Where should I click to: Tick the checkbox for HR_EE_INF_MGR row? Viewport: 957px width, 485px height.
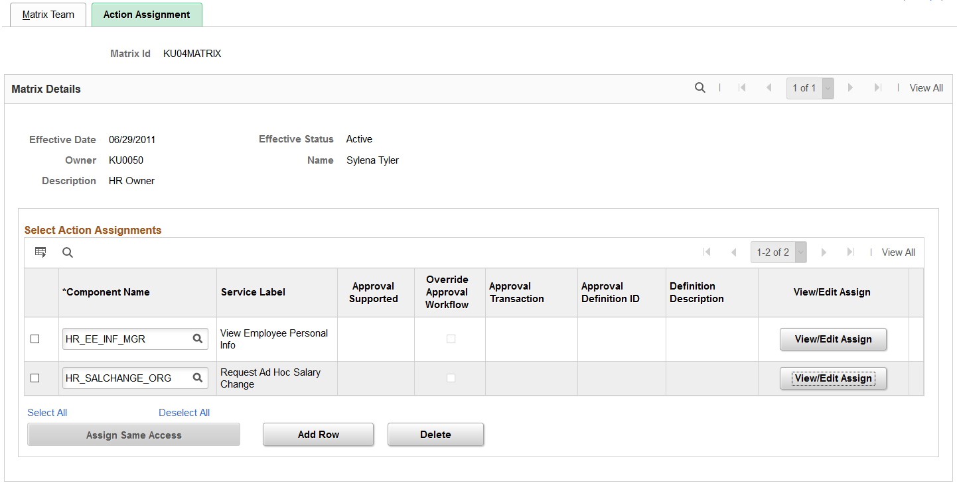click(x=35, y=339)
